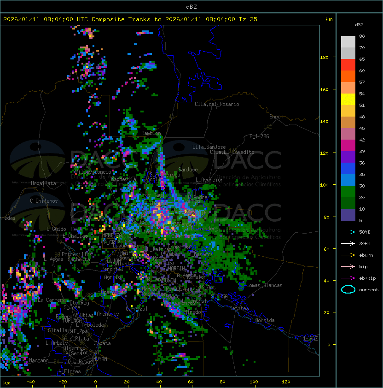Click the yellow 54 dBZ color swatch
Viewport: 383px width, 388px height.
click(x=348, y=100)
